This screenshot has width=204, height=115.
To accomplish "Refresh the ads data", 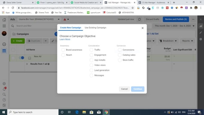I will click(139, 19).
